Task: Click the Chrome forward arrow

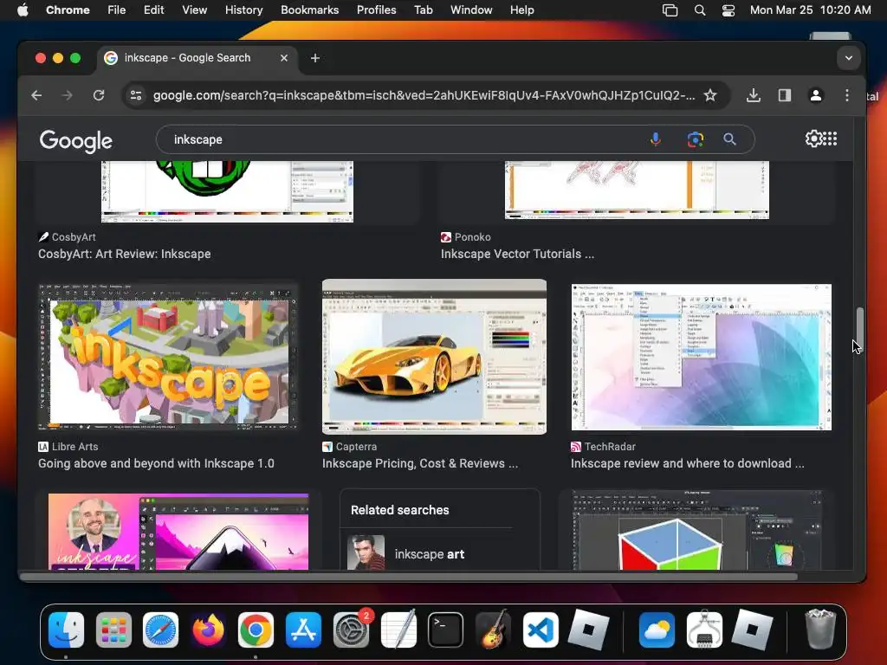Action: coord(67,95)
